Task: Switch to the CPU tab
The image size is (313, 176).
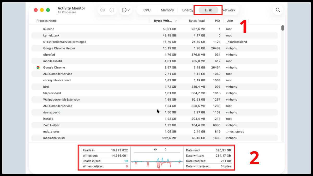Action: point(147,10)
